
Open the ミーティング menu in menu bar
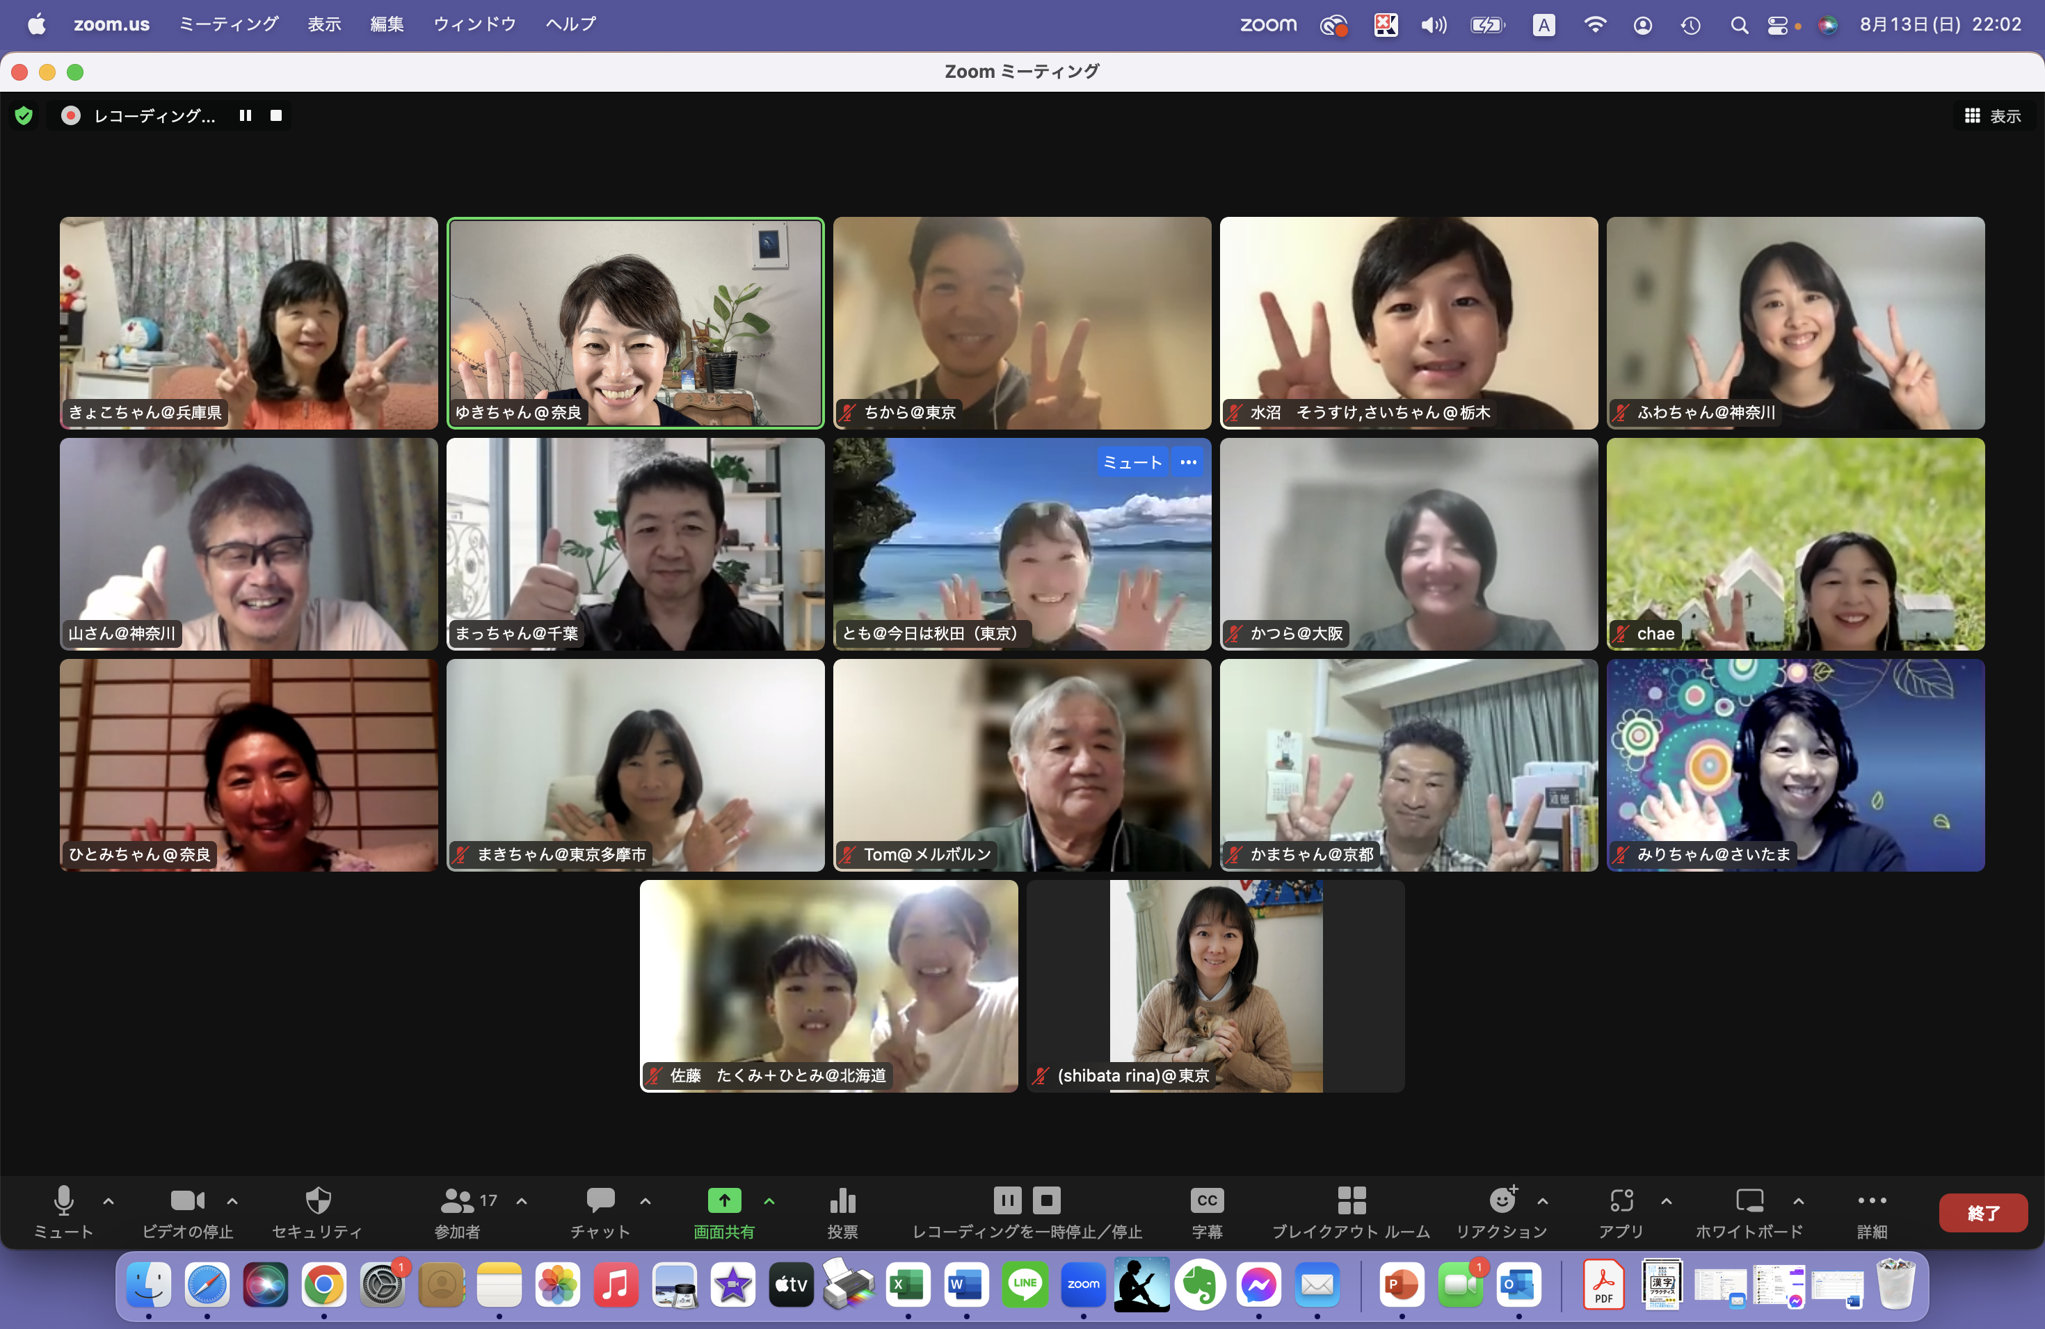pyautogui.click(x=229, y=24)
